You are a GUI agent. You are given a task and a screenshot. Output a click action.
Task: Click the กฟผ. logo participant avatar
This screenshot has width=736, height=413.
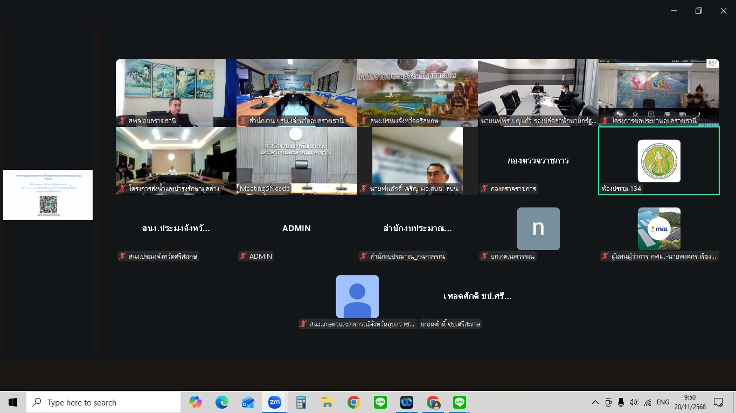(658, 229)
